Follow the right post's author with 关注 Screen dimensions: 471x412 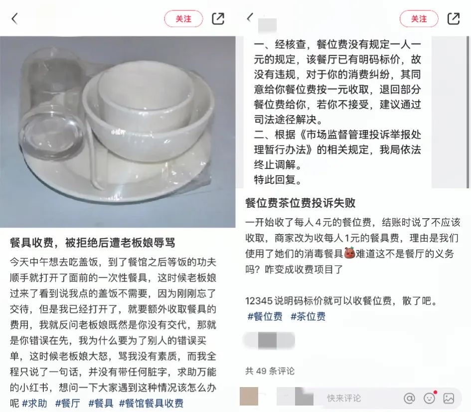419,18
